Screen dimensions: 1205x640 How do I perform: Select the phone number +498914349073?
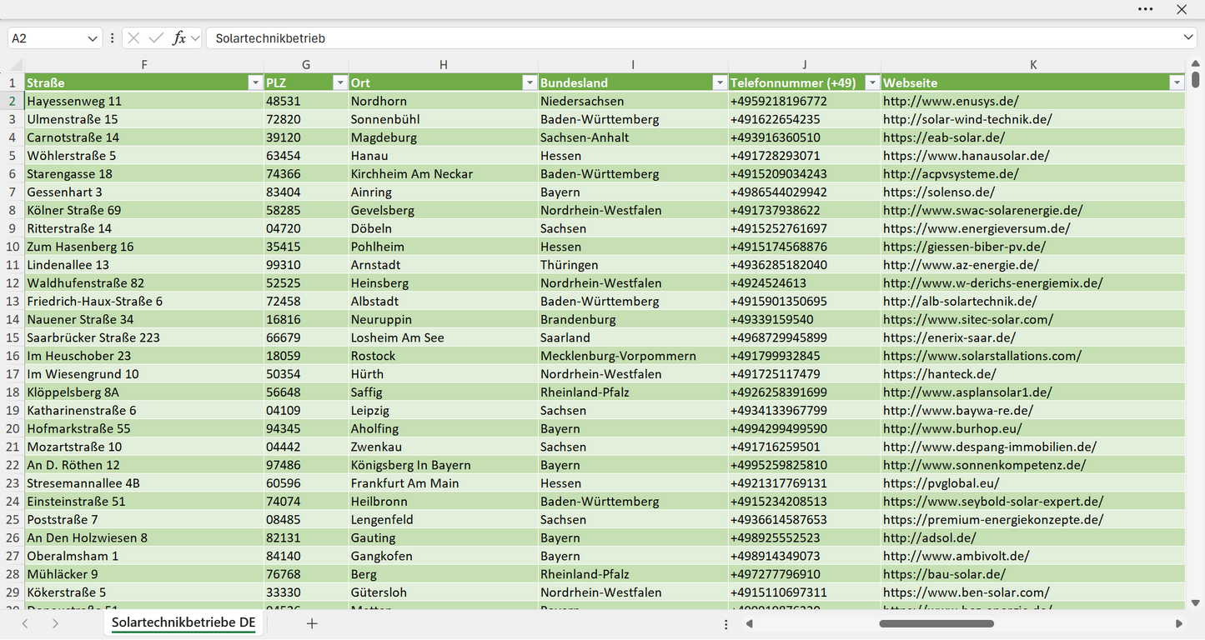(x=805, y=557)
